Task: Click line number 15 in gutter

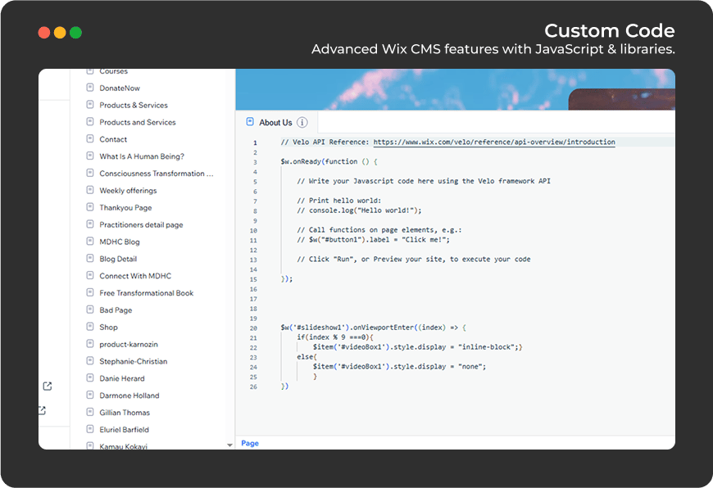Action: 253,279
